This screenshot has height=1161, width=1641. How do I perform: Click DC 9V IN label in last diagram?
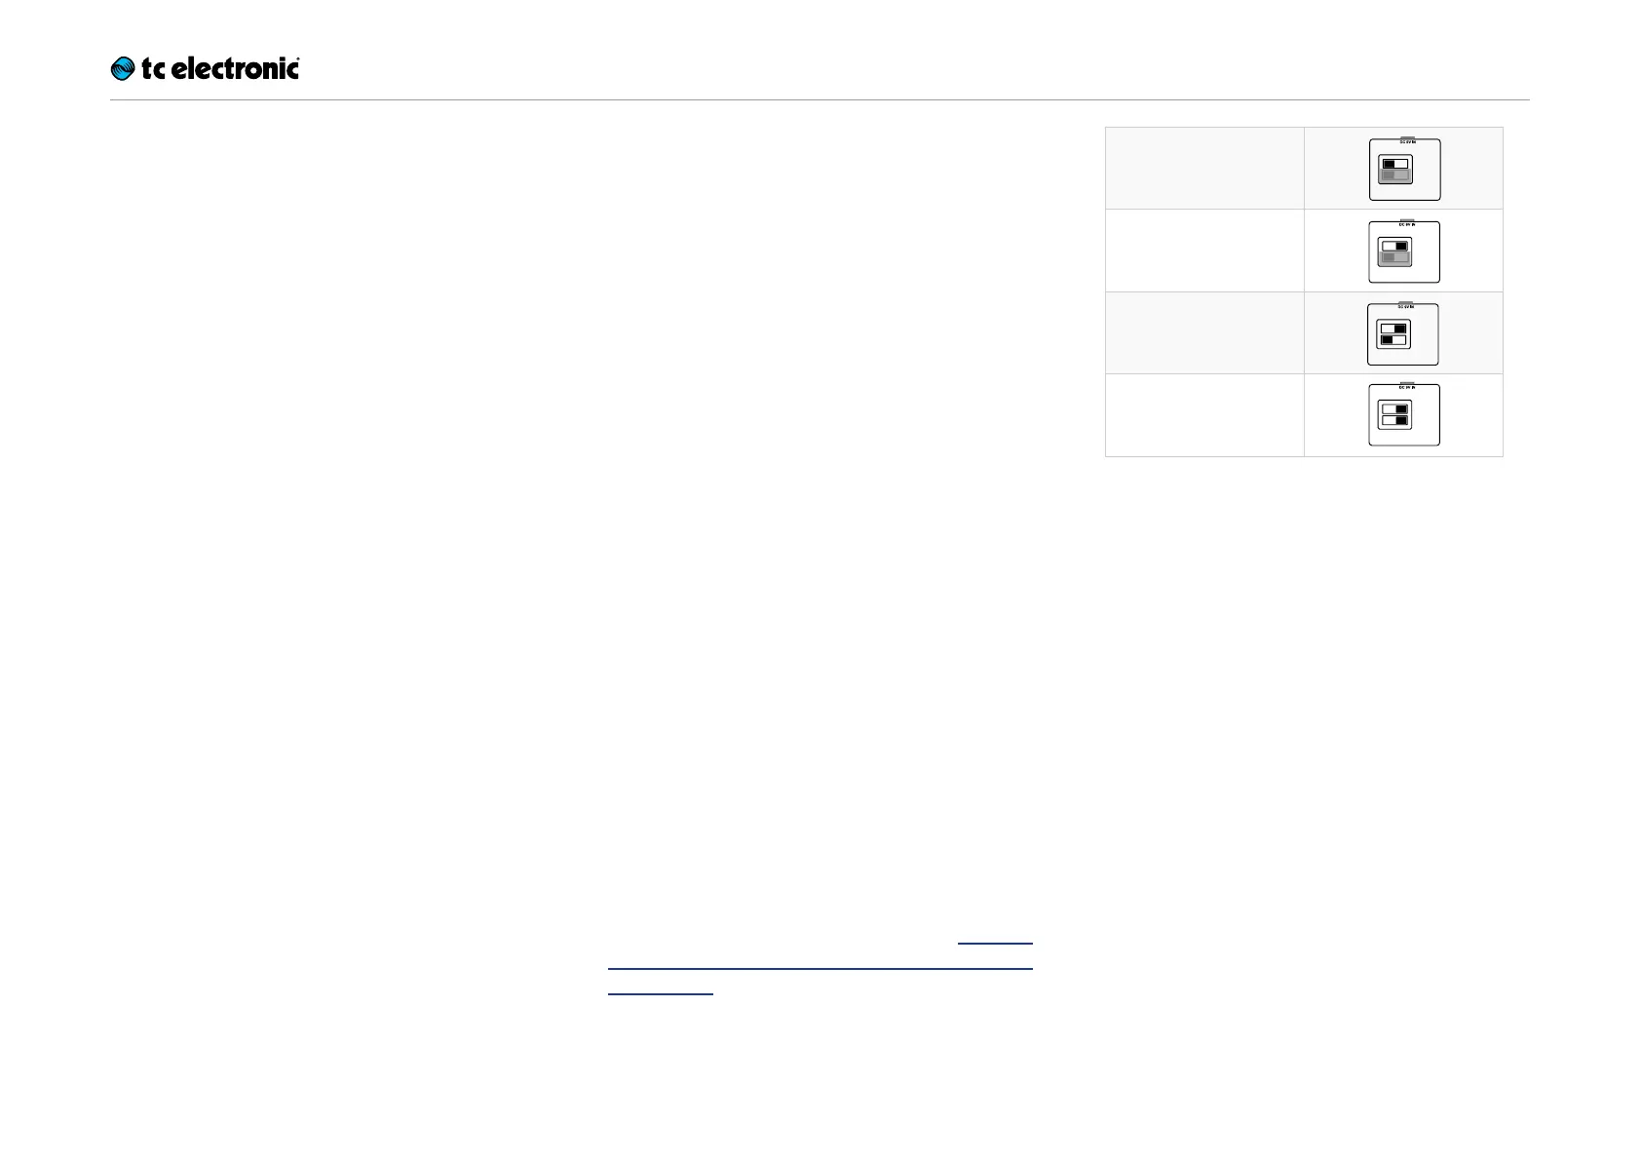pos(1406,388)
